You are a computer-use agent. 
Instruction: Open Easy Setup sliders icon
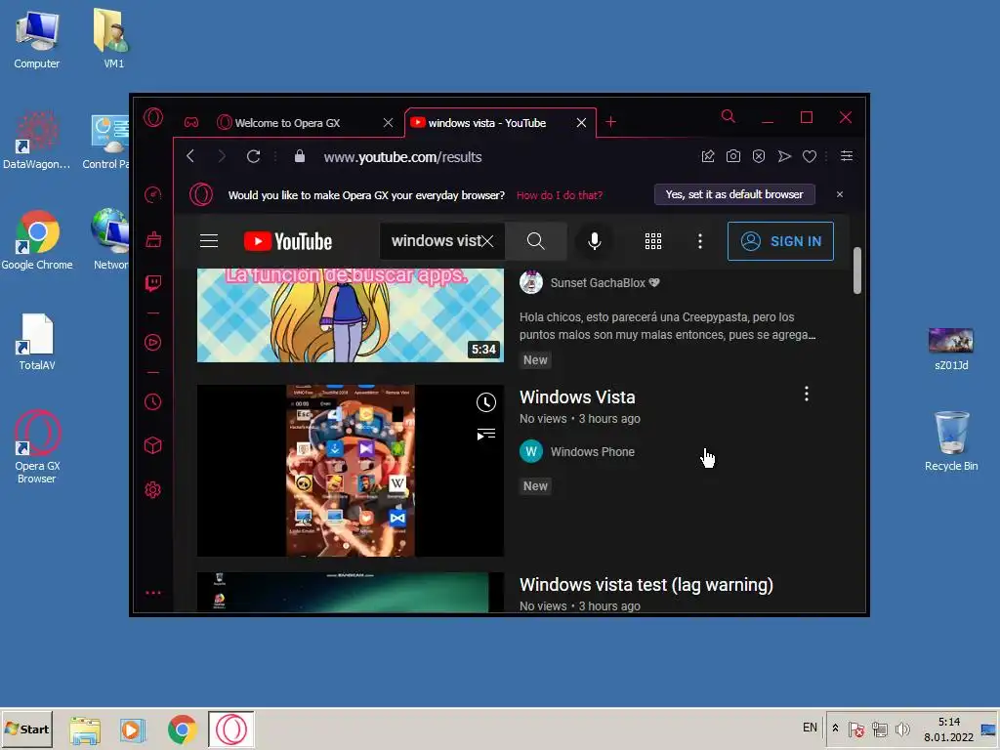click(847, 156)
